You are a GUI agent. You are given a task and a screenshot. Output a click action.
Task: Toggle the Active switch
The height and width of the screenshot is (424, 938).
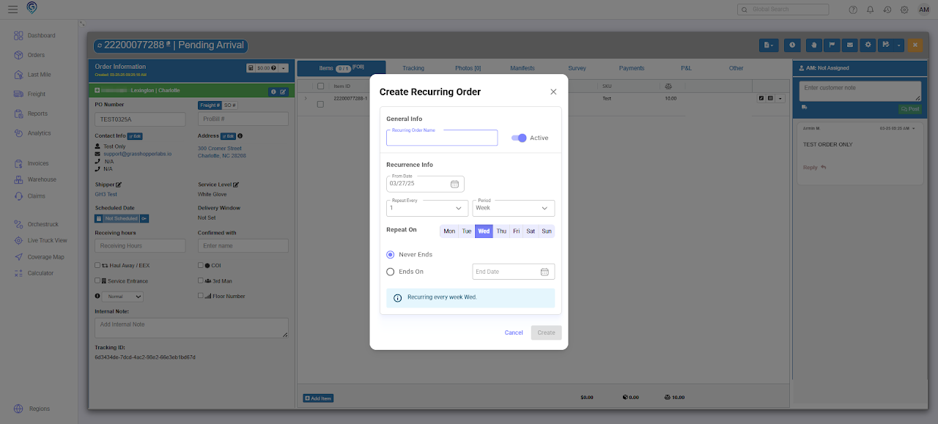pyautogui.click(x=519, y=138)
